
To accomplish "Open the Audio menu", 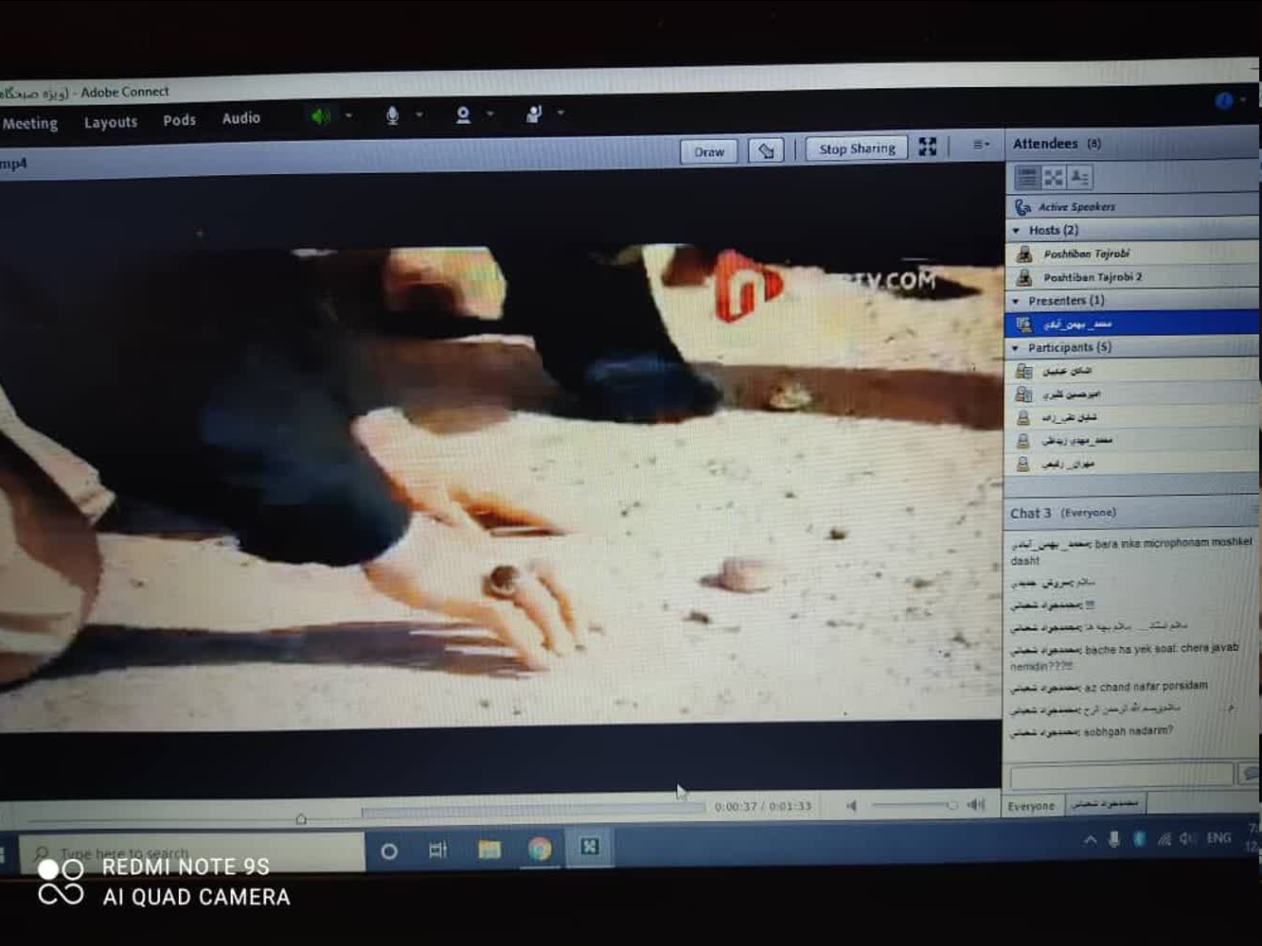I will click(240, 118).
